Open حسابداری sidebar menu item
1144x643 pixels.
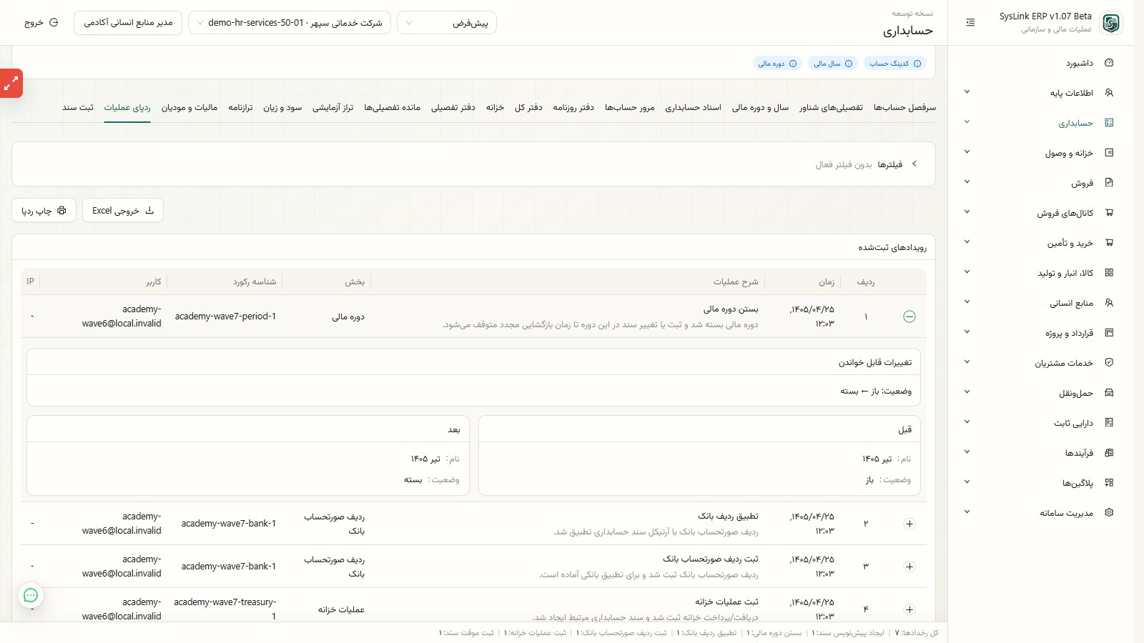click(x=1040, y=123)
